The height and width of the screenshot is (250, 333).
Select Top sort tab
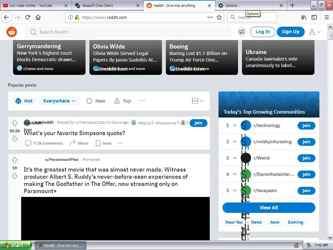pyautogui.click(x=123, y=101)
